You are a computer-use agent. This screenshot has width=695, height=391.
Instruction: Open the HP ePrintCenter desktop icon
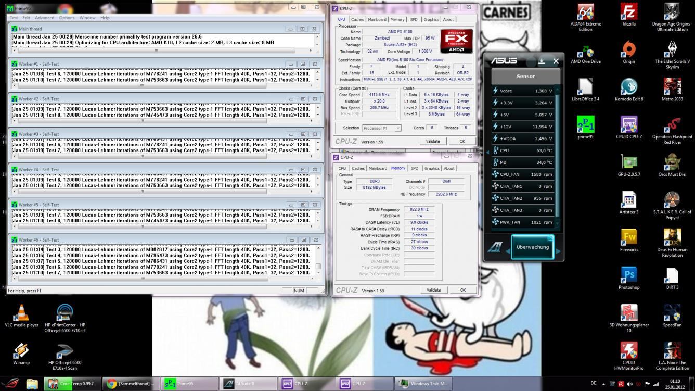click(x=65, y=319)
